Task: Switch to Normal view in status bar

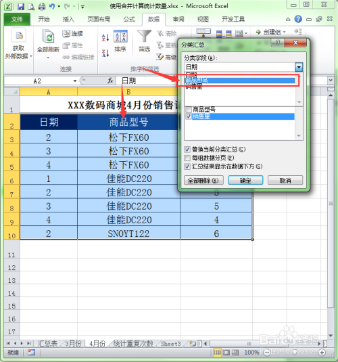Action: 218,353
